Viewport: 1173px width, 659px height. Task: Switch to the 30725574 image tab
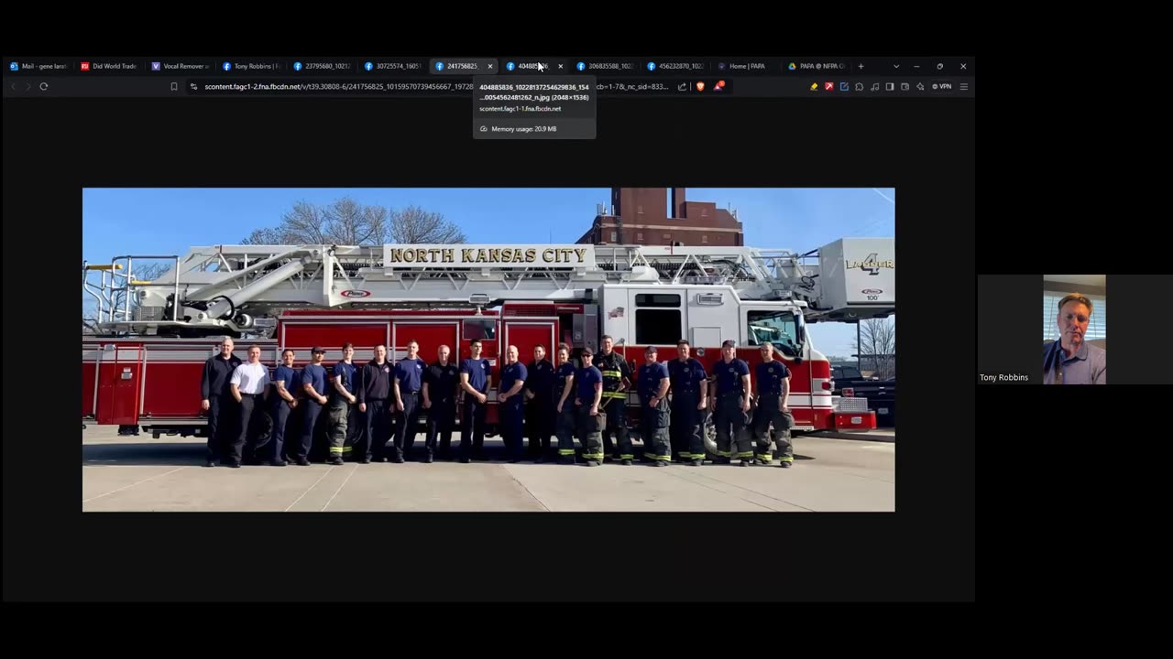coord(392,66)
